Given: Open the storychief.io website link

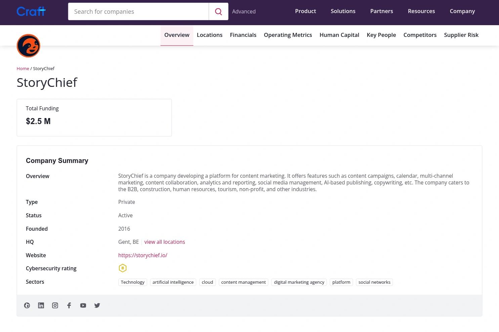Looking at the screenshot, I should pos(143,255).
